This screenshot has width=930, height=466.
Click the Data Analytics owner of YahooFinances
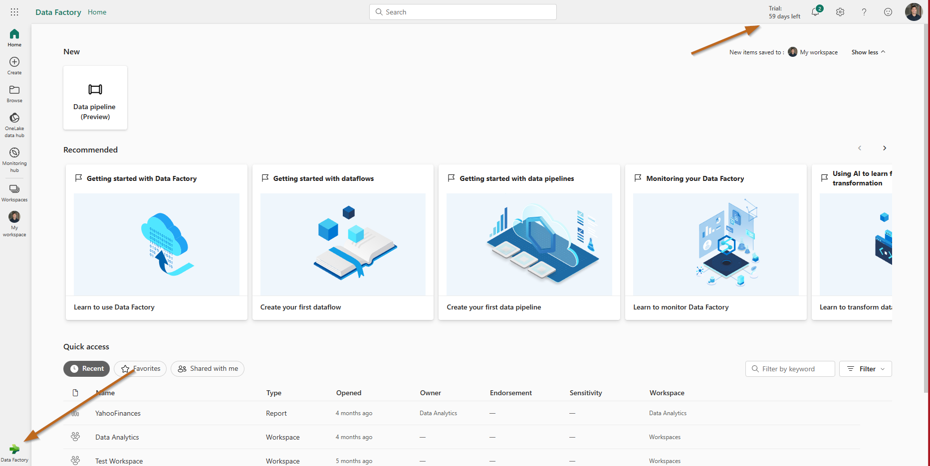point(439,413)
